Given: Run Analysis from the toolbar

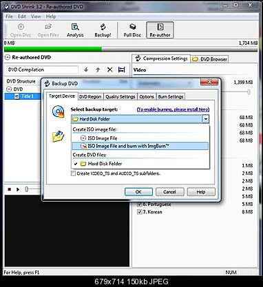Looking at the screenshot, I should point(75,30).
